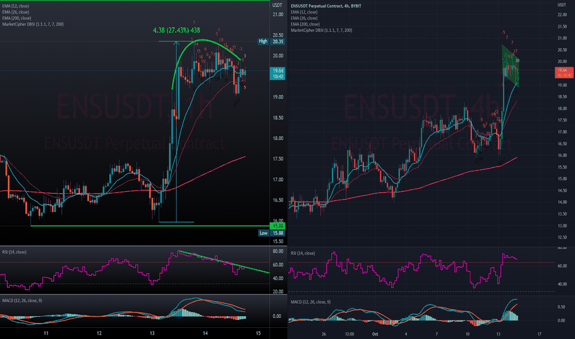Screen dimensions: 575x339
Task: Open MarketCipher DBSI legend on 4h chart
Action: [x=321, y=30]
